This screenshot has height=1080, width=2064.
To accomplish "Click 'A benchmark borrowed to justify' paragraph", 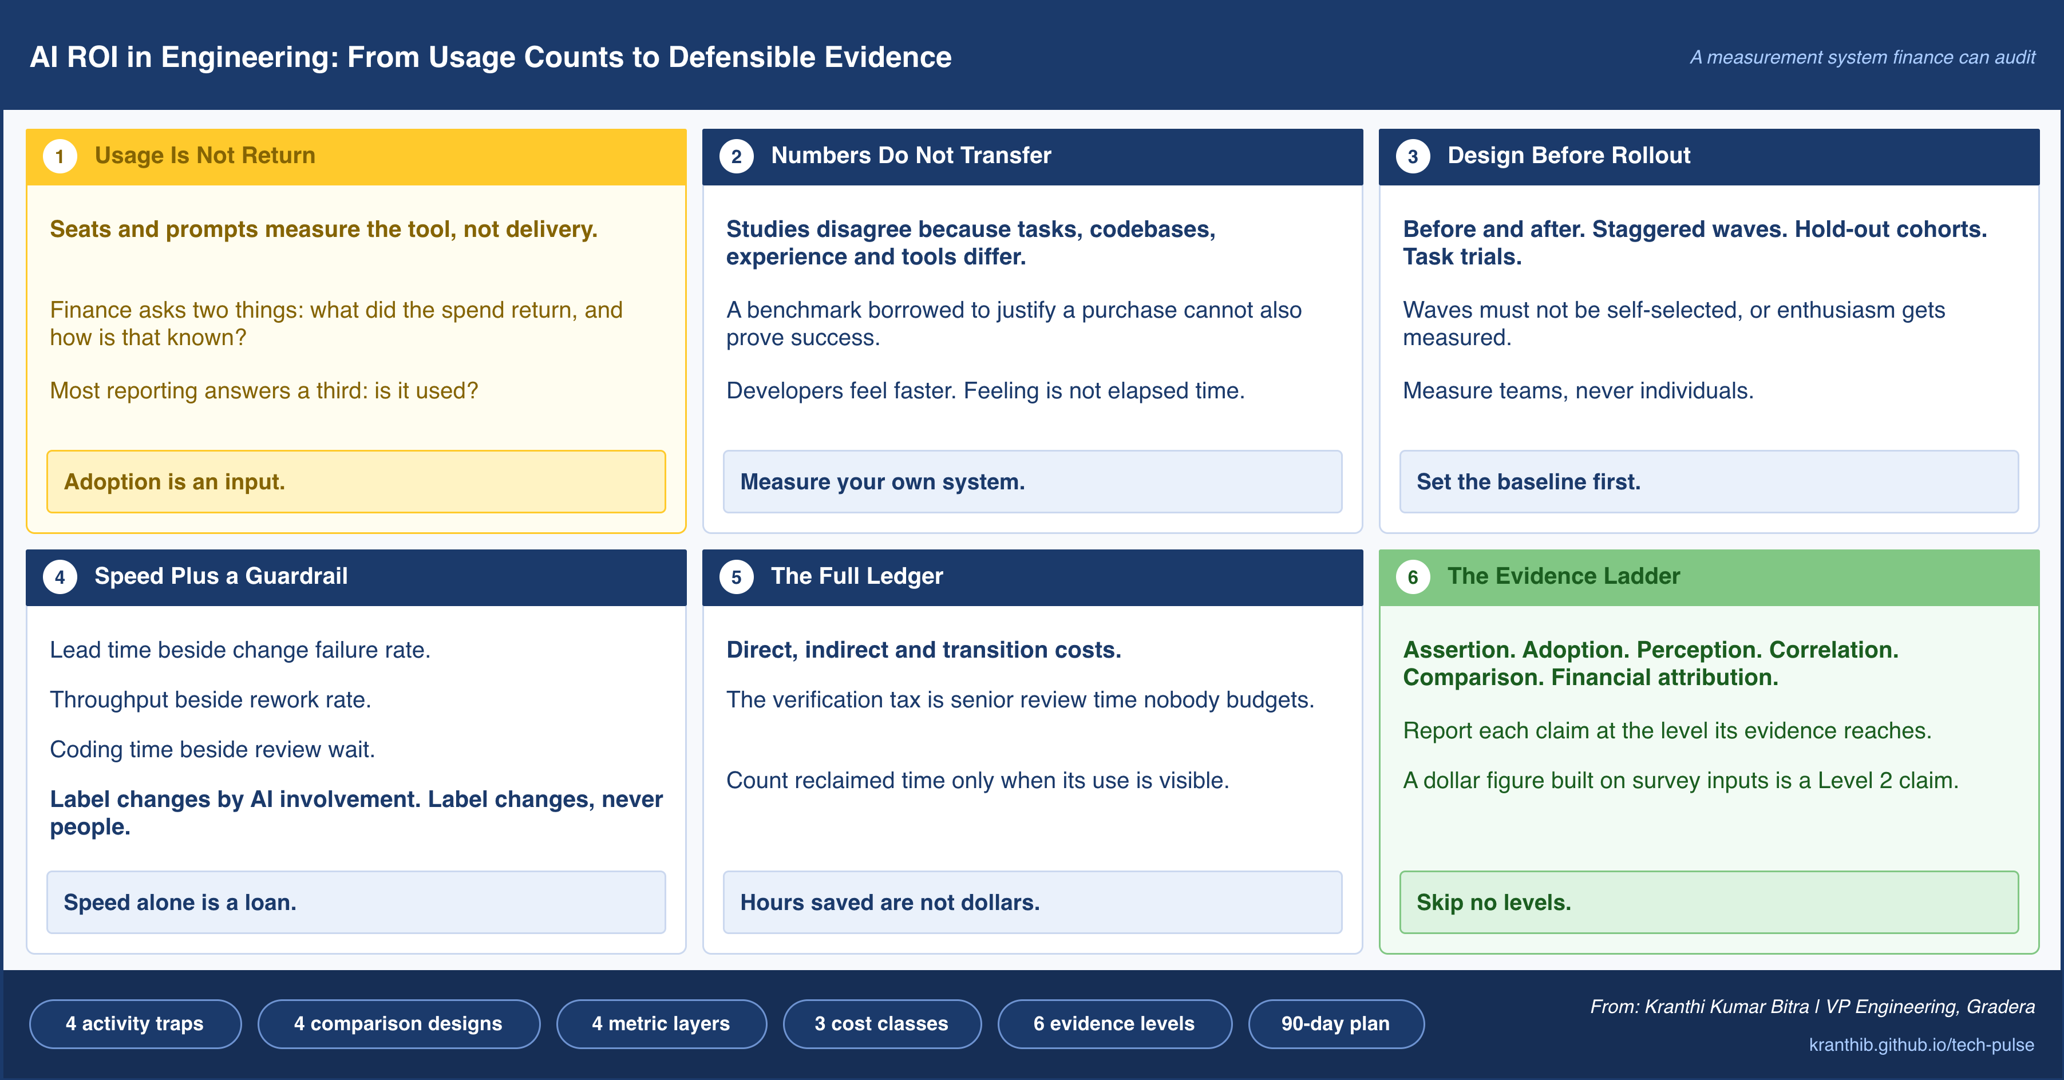I will click(1014, 324).
